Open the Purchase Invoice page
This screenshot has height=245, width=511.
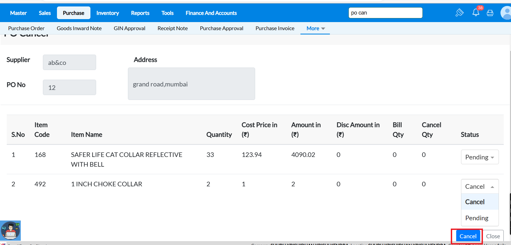(x=275, y=28)
